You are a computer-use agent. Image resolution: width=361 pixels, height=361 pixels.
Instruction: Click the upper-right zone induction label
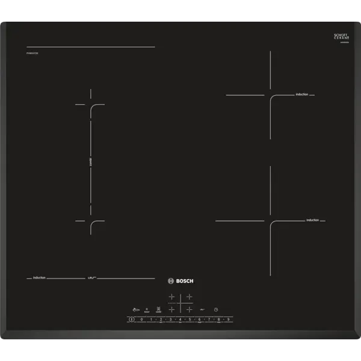click(x=301, y=95)
